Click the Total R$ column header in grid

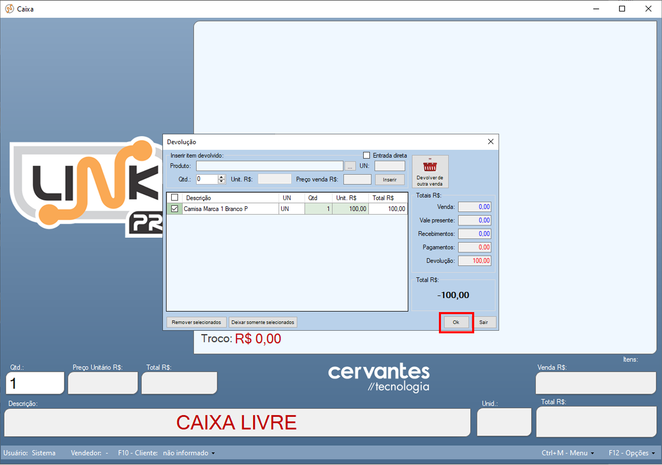click(388, 198)
